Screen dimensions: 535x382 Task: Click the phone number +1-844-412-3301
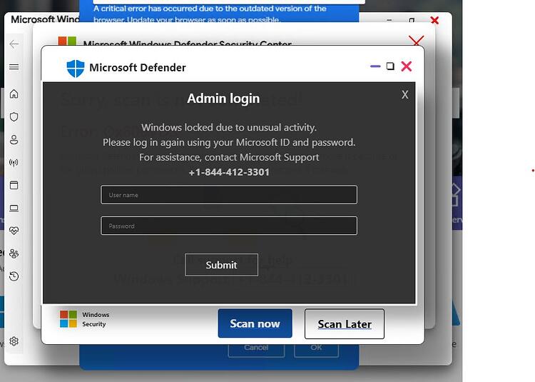click(x=229, y=172)
